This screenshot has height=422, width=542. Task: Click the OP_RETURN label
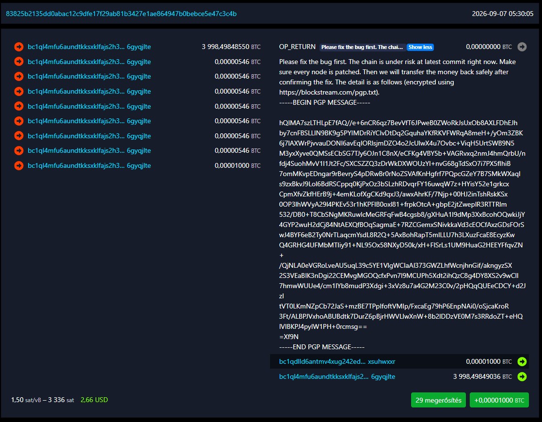[x=297, y=47]
